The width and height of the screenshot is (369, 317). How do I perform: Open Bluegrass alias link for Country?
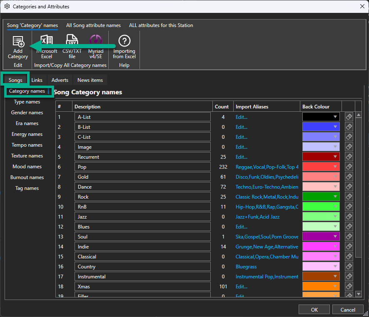coord(246,267)
